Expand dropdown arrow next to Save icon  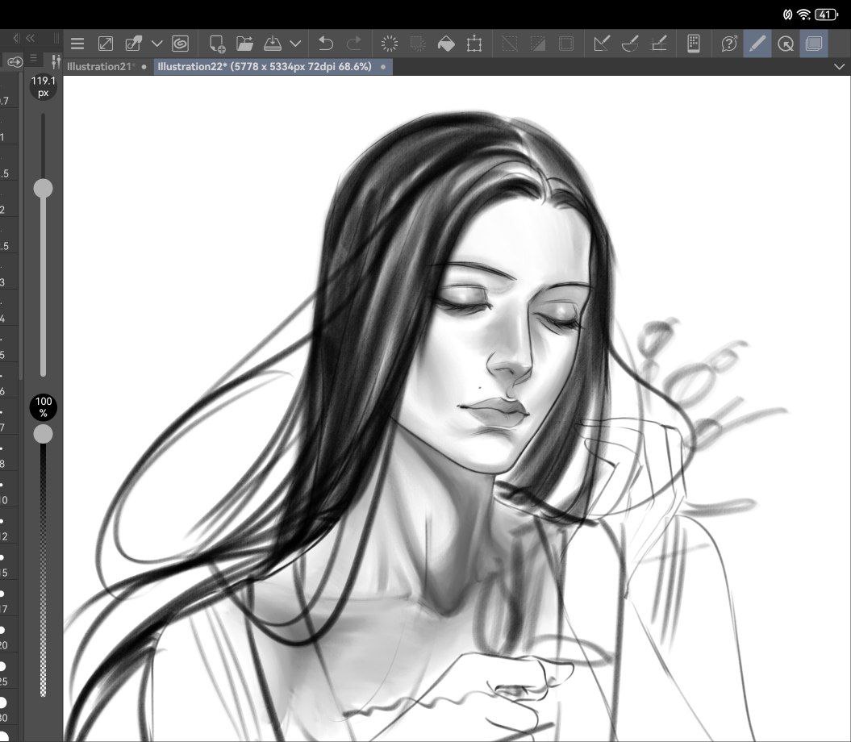(295, 44)
